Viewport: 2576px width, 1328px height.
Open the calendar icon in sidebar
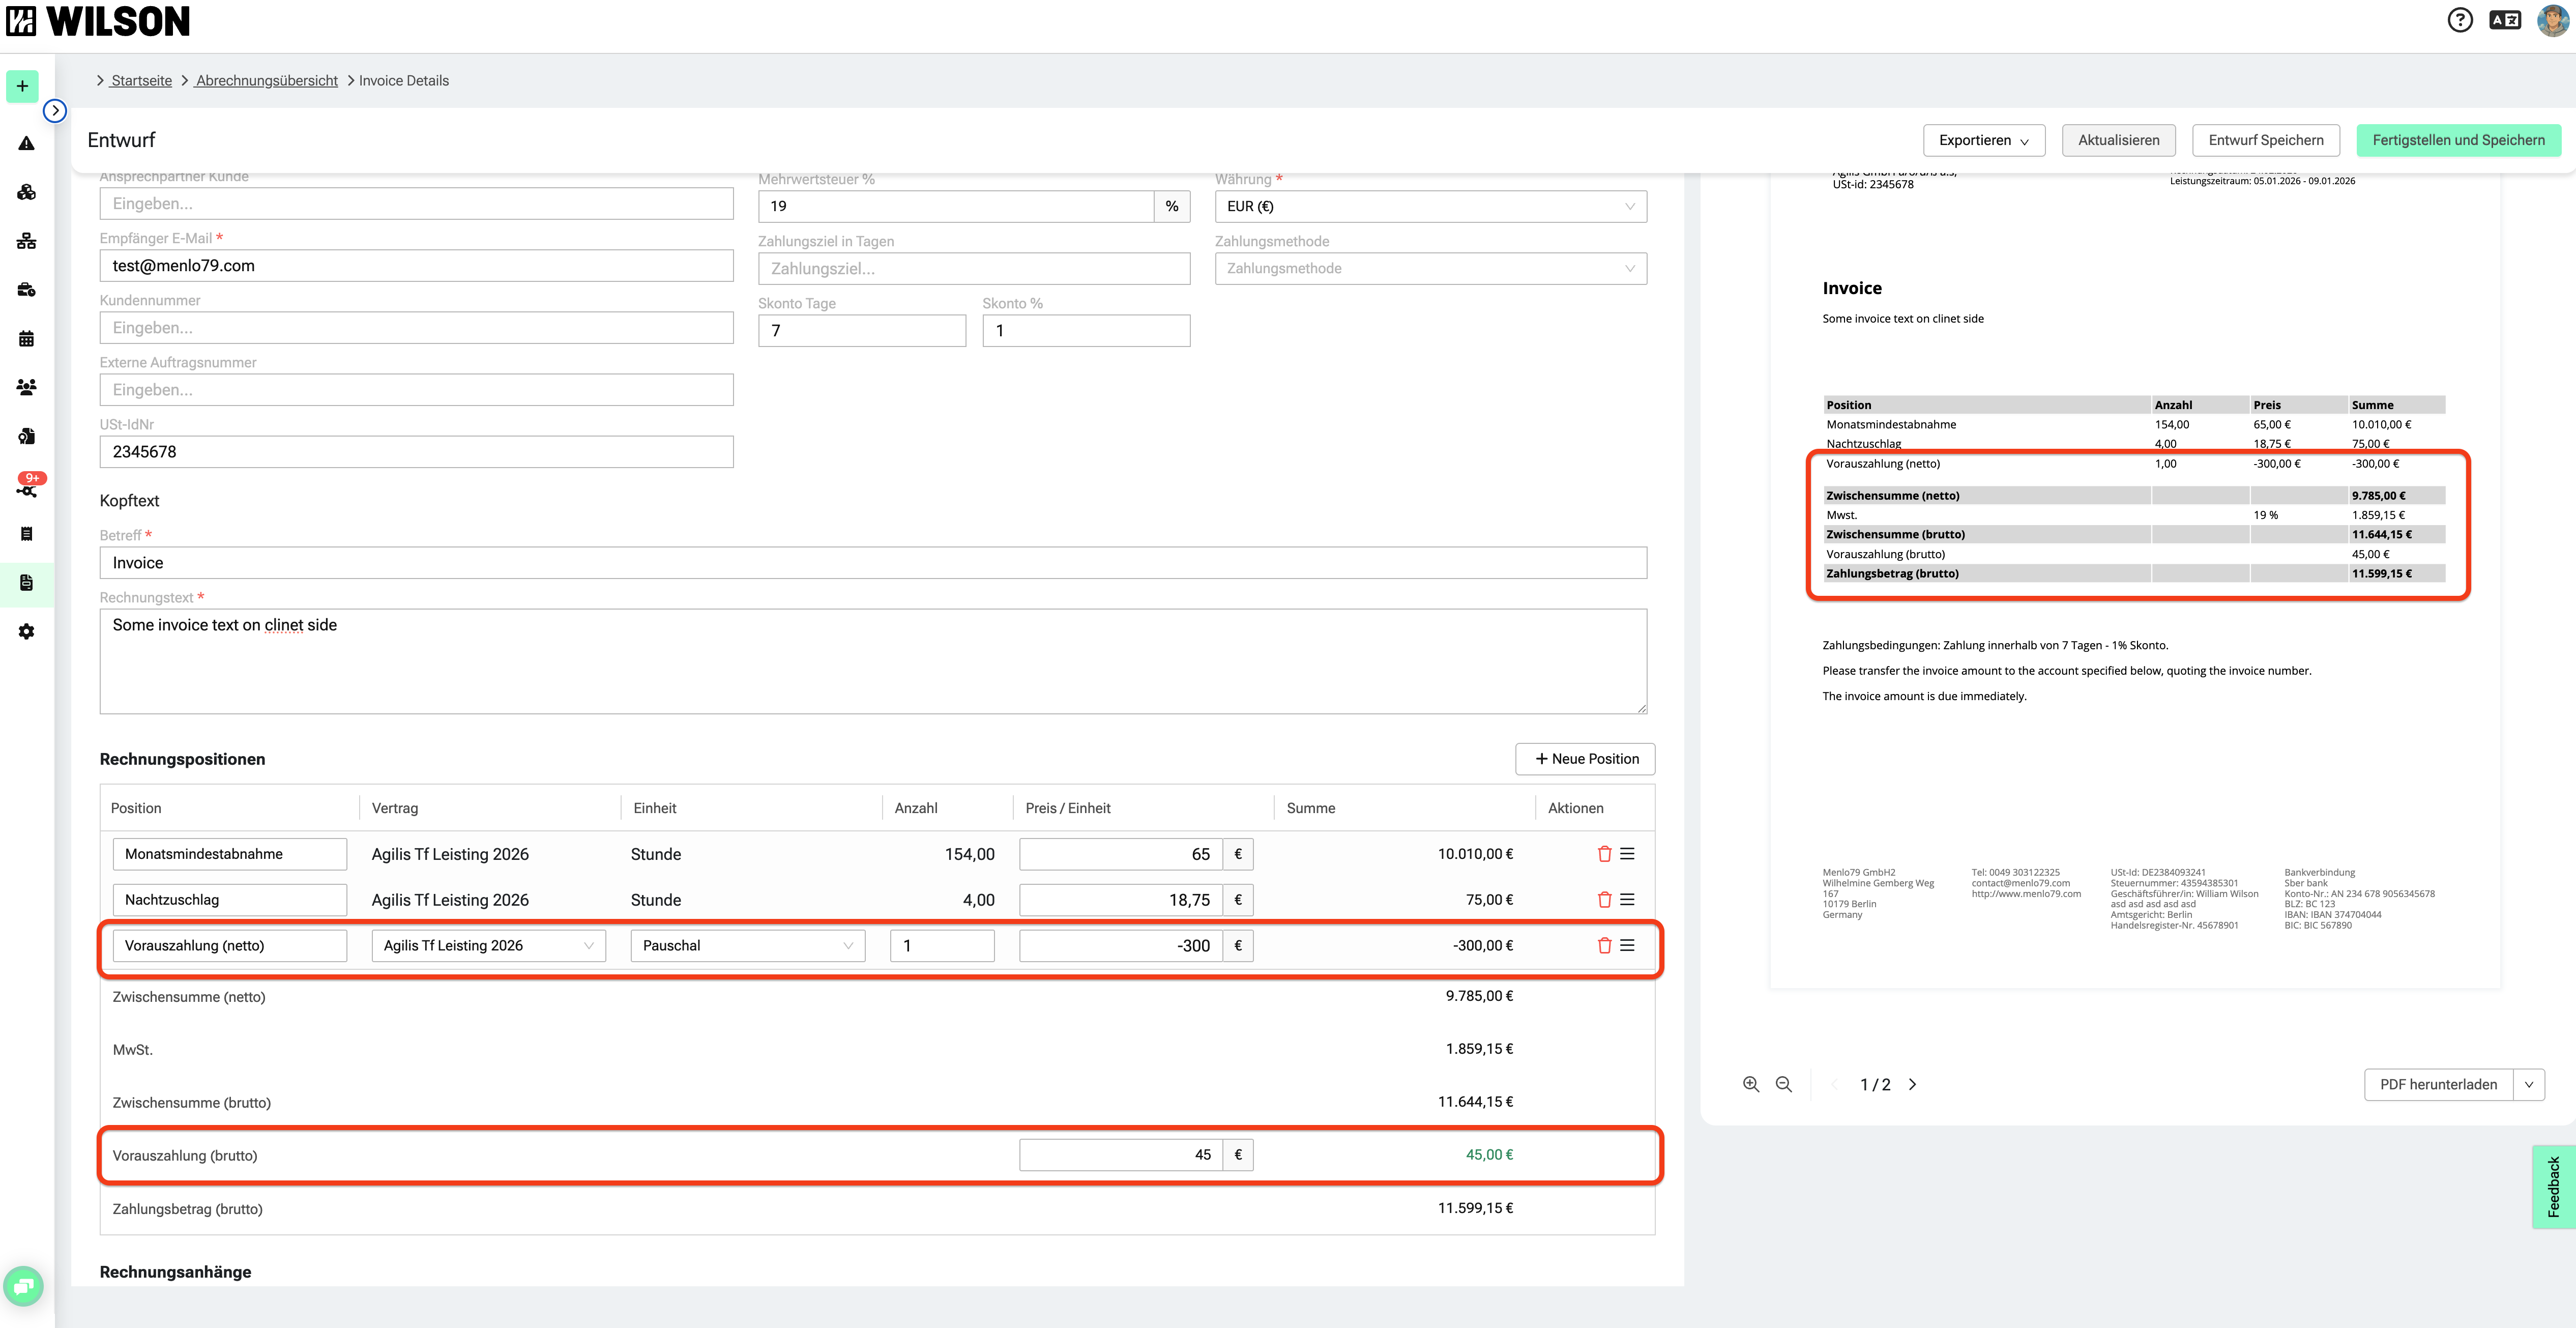coord(27,338)
